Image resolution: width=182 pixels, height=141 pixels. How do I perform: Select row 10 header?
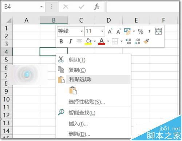tap(6, 99)
